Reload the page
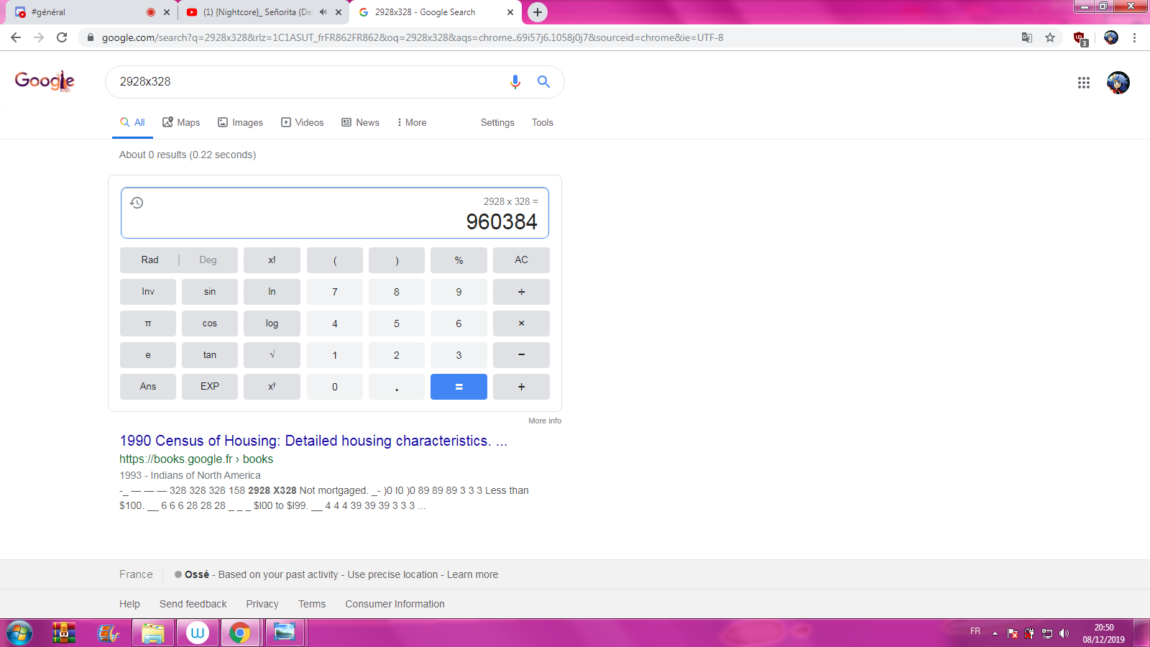This screenshot has height=647, width=1150. point(62,37)
